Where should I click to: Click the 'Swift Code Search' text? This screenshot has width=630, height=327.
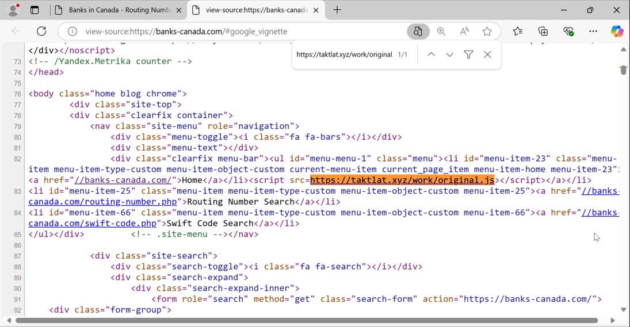tap(210, 224)
